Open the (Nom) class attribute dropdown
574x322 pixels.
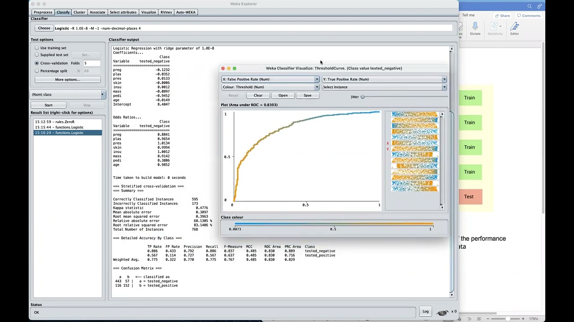[x=68, y=94]
